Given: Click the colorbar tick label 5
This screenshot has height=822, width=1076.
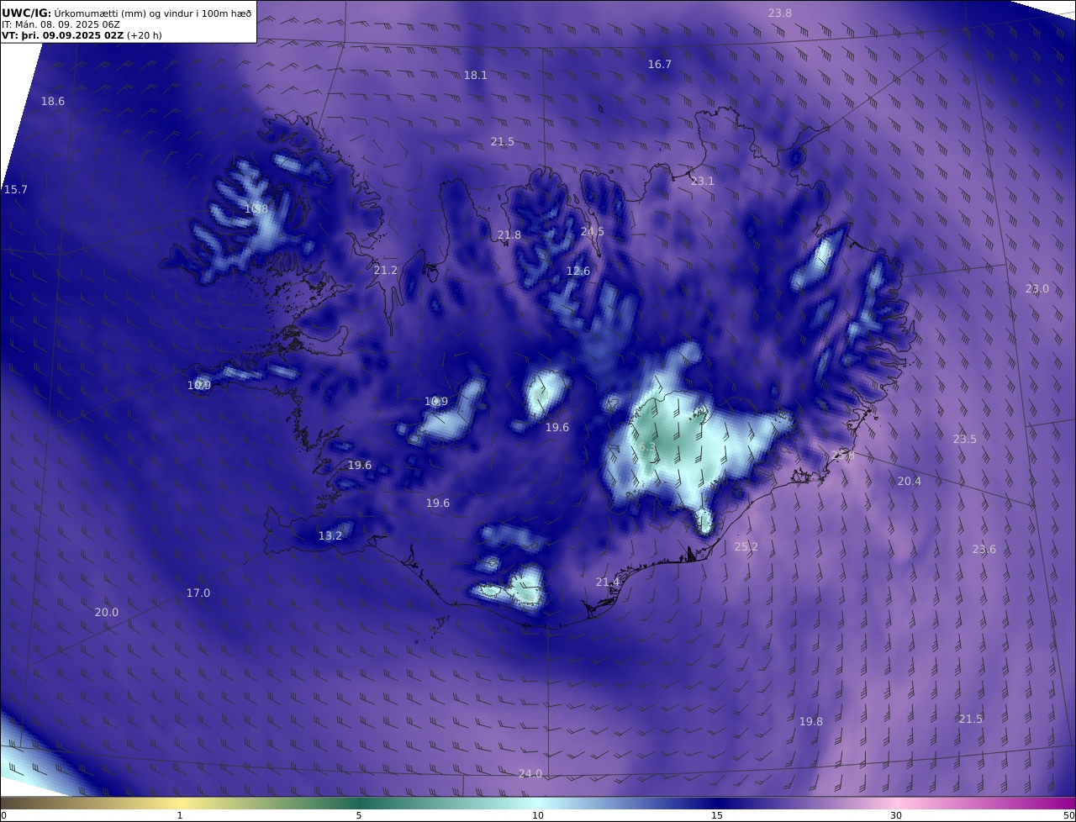Looking at the screenshot, I should click(x=359, y=815).
